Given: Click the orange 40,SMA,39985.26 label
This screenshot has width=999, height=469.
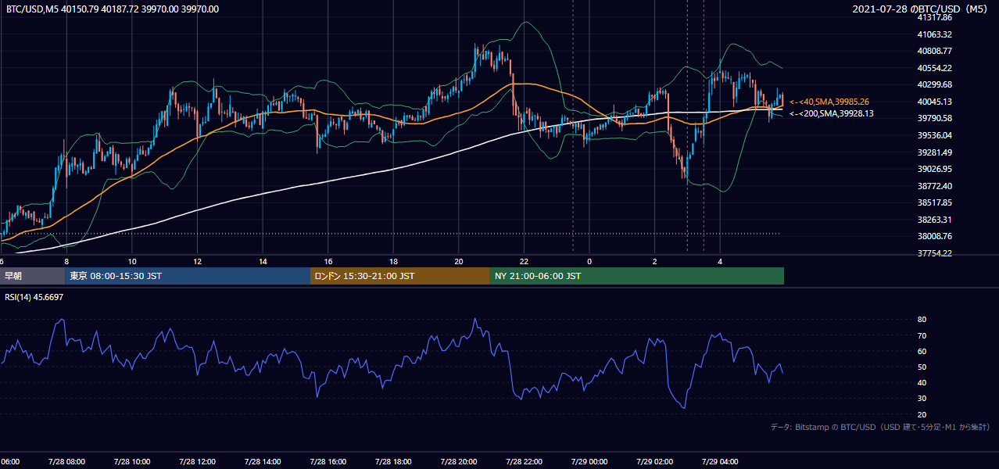Looking at the screenshot, I should pyautogui.click(x=829, y=102).
